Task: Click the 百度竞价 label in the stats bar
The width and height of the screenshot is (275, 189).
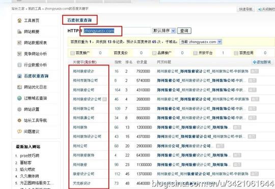Action: click(121, 53)
